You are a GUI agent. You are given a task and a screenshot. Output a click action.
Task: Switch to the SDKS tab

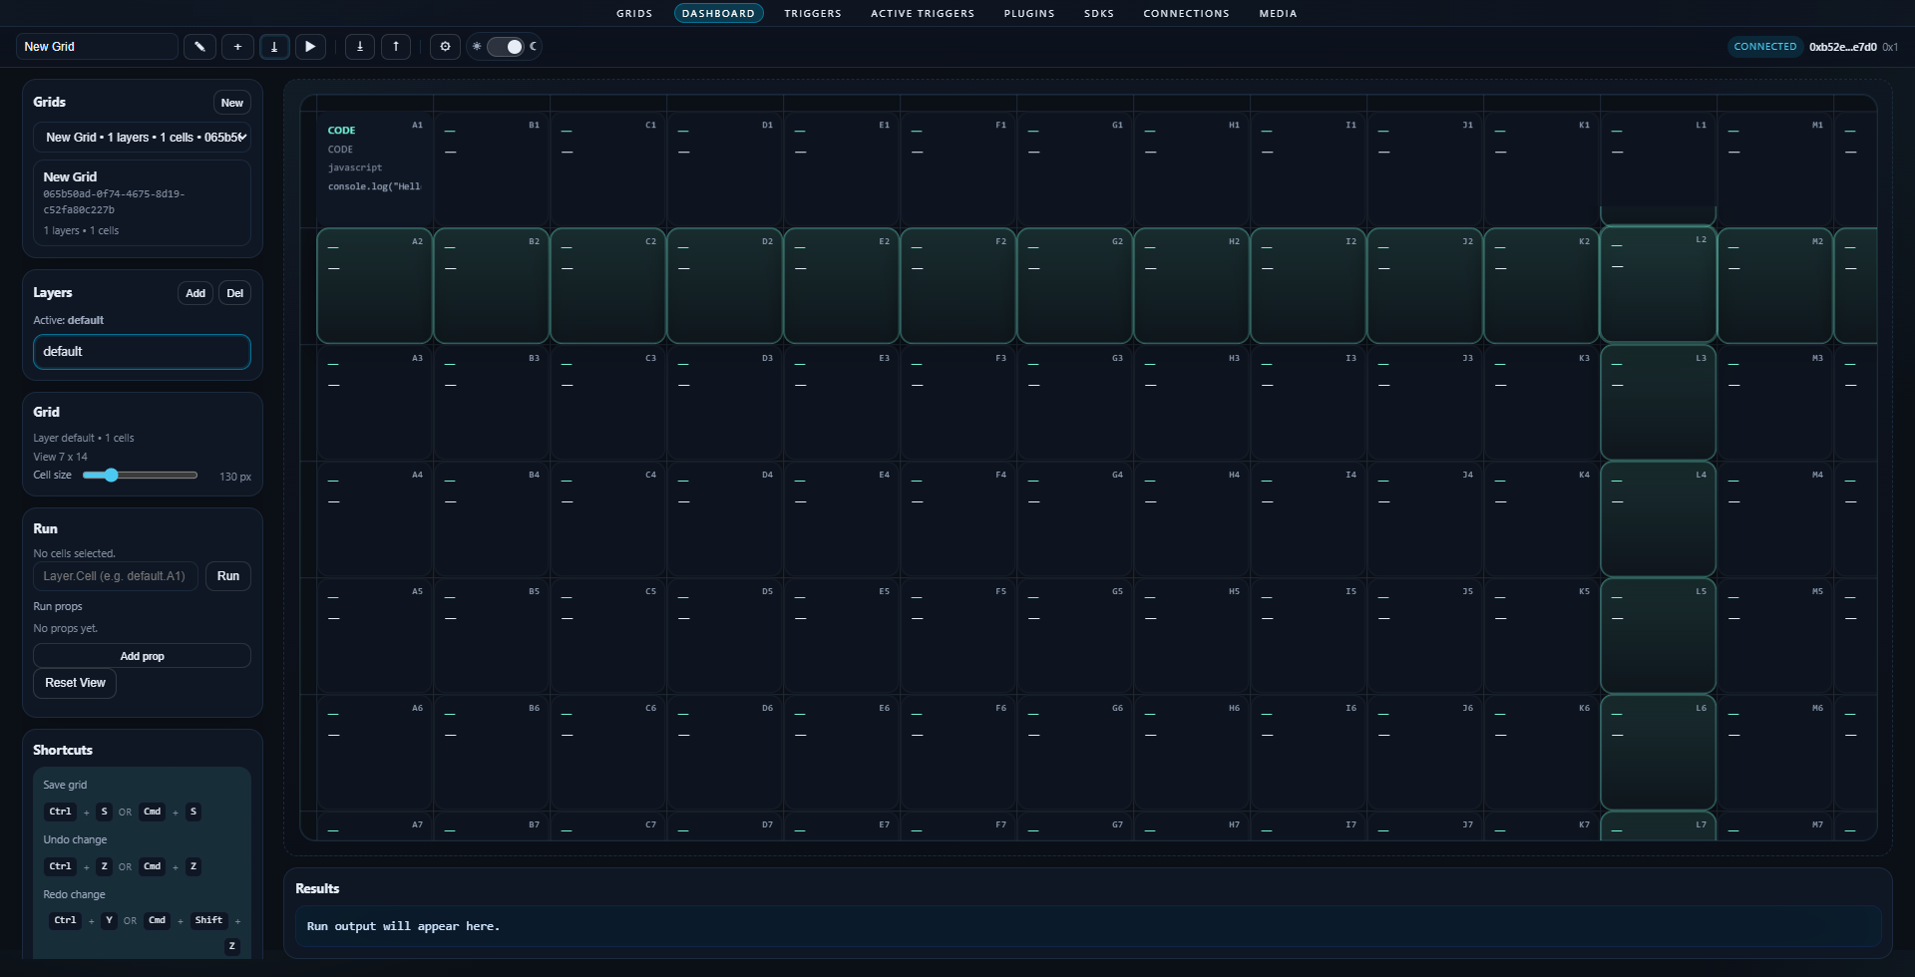[x=1099, y=14]
